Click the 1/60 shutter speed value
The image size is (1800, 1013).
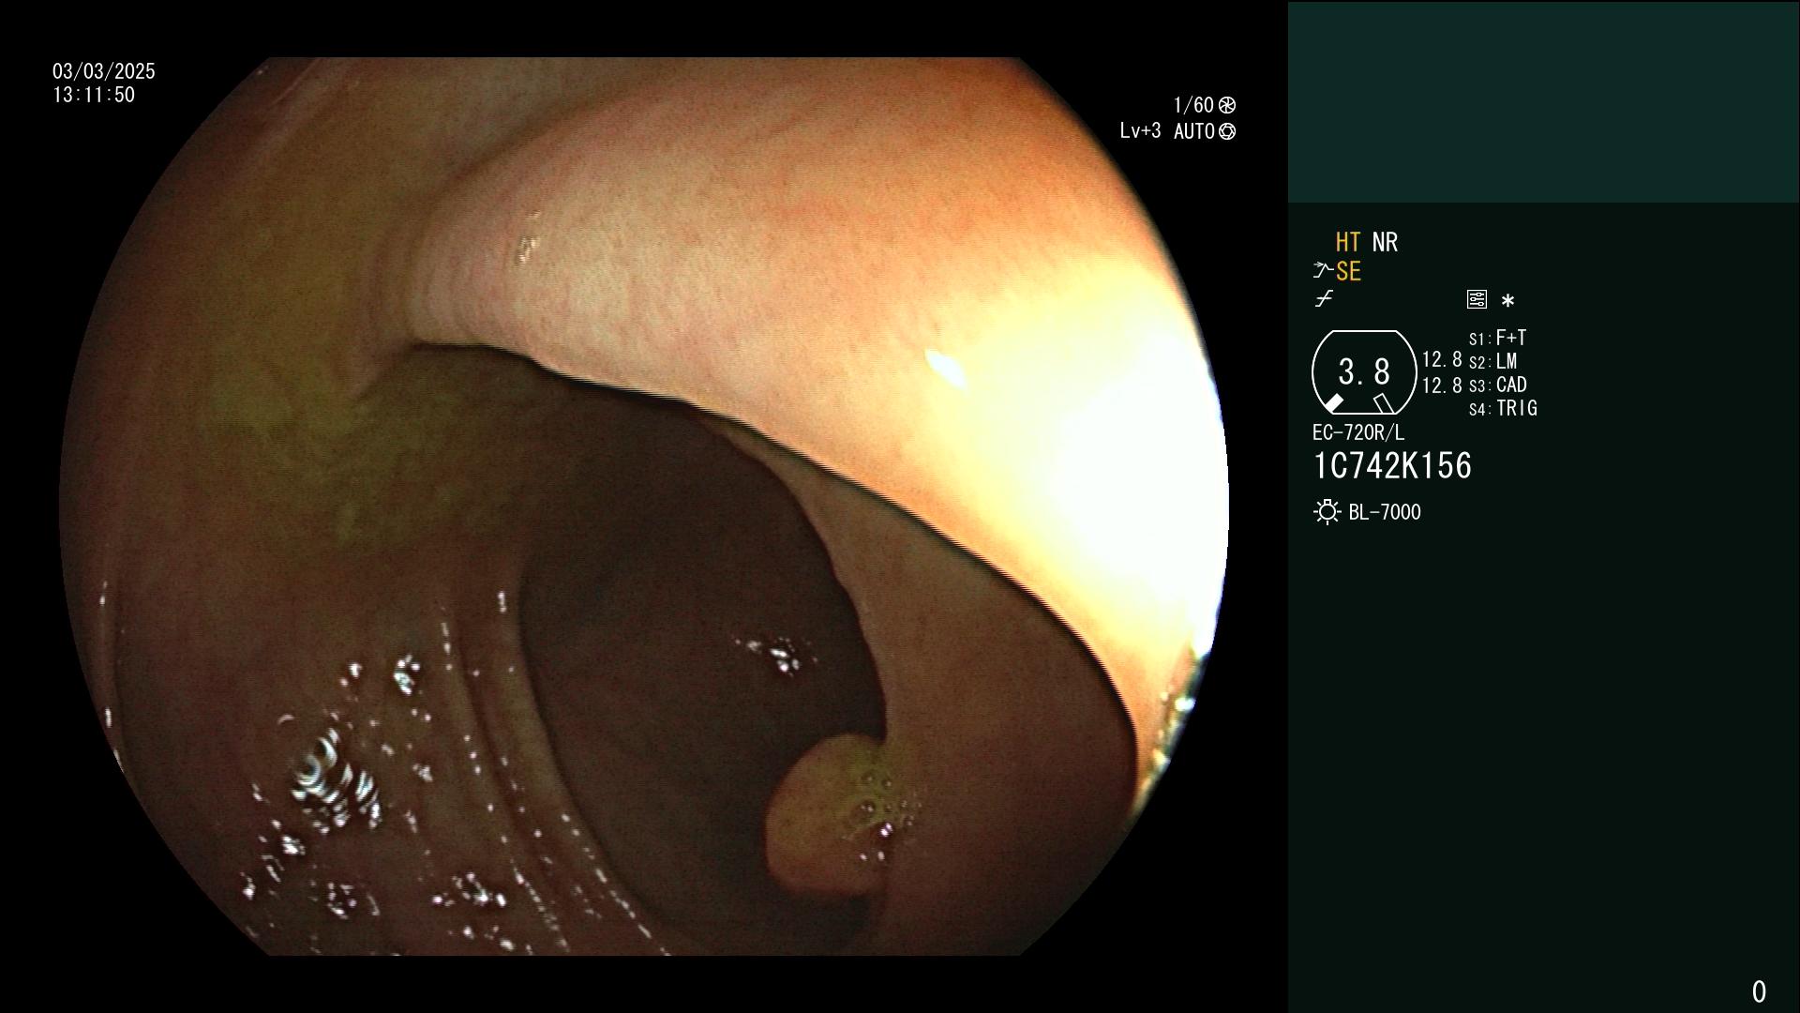point(1193,105)
